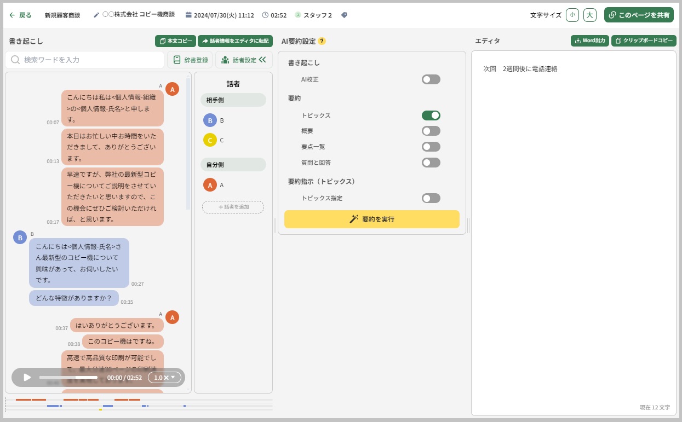
Task: Select speaker B avatar in the 話者 panel
Action: (209, 119)
